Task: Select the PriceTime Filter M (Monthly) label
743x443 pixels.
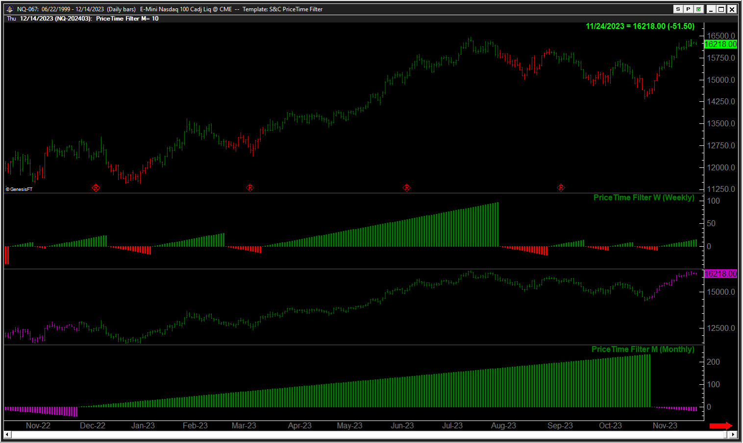Action: coord(643,349)
